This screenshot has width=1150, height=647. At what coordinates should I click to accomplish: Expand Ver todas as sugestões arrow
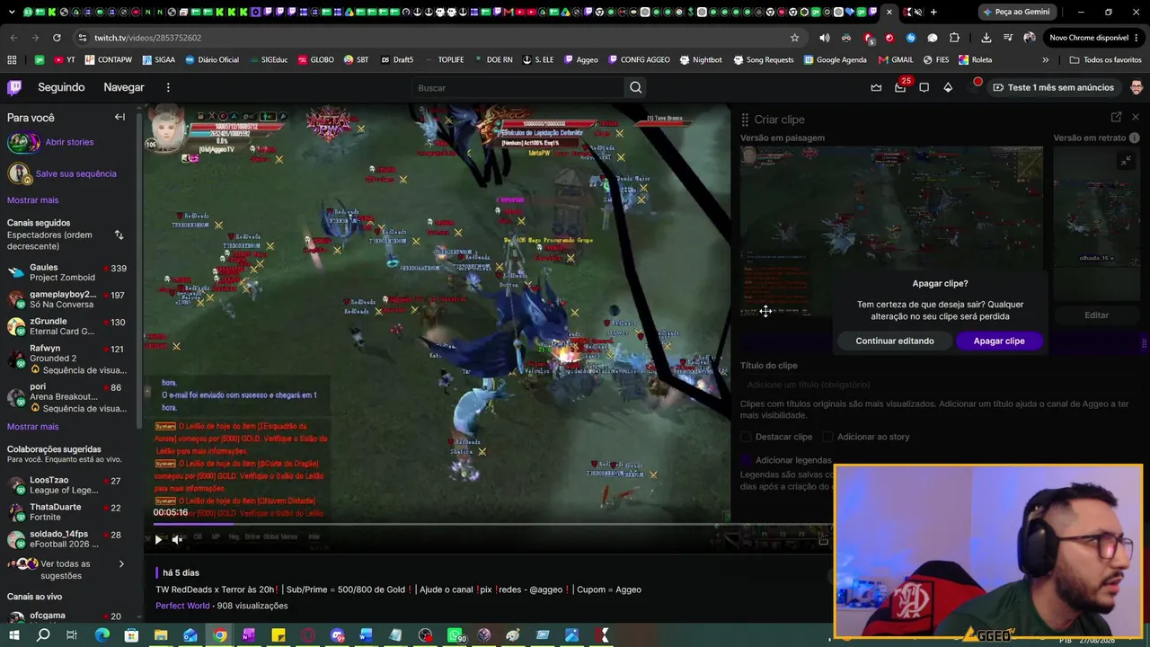pos(121,564)
